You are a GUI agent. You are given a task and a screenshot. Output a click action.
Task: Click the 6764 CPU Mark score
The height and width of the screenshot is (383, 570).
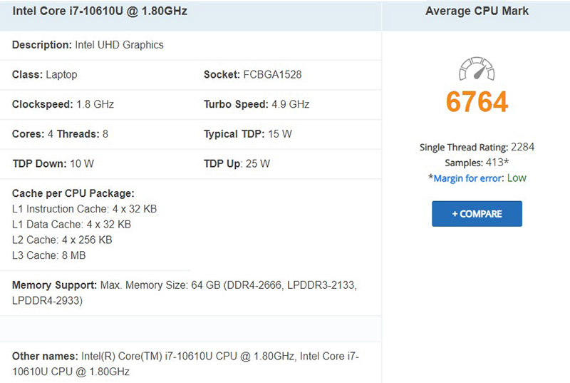pyautogui.click(x=477, y=102)
